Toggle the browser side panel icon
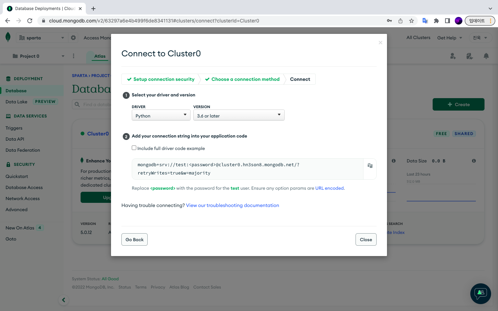The width and height of the screenshot is (498, 311). coord(448,21)
